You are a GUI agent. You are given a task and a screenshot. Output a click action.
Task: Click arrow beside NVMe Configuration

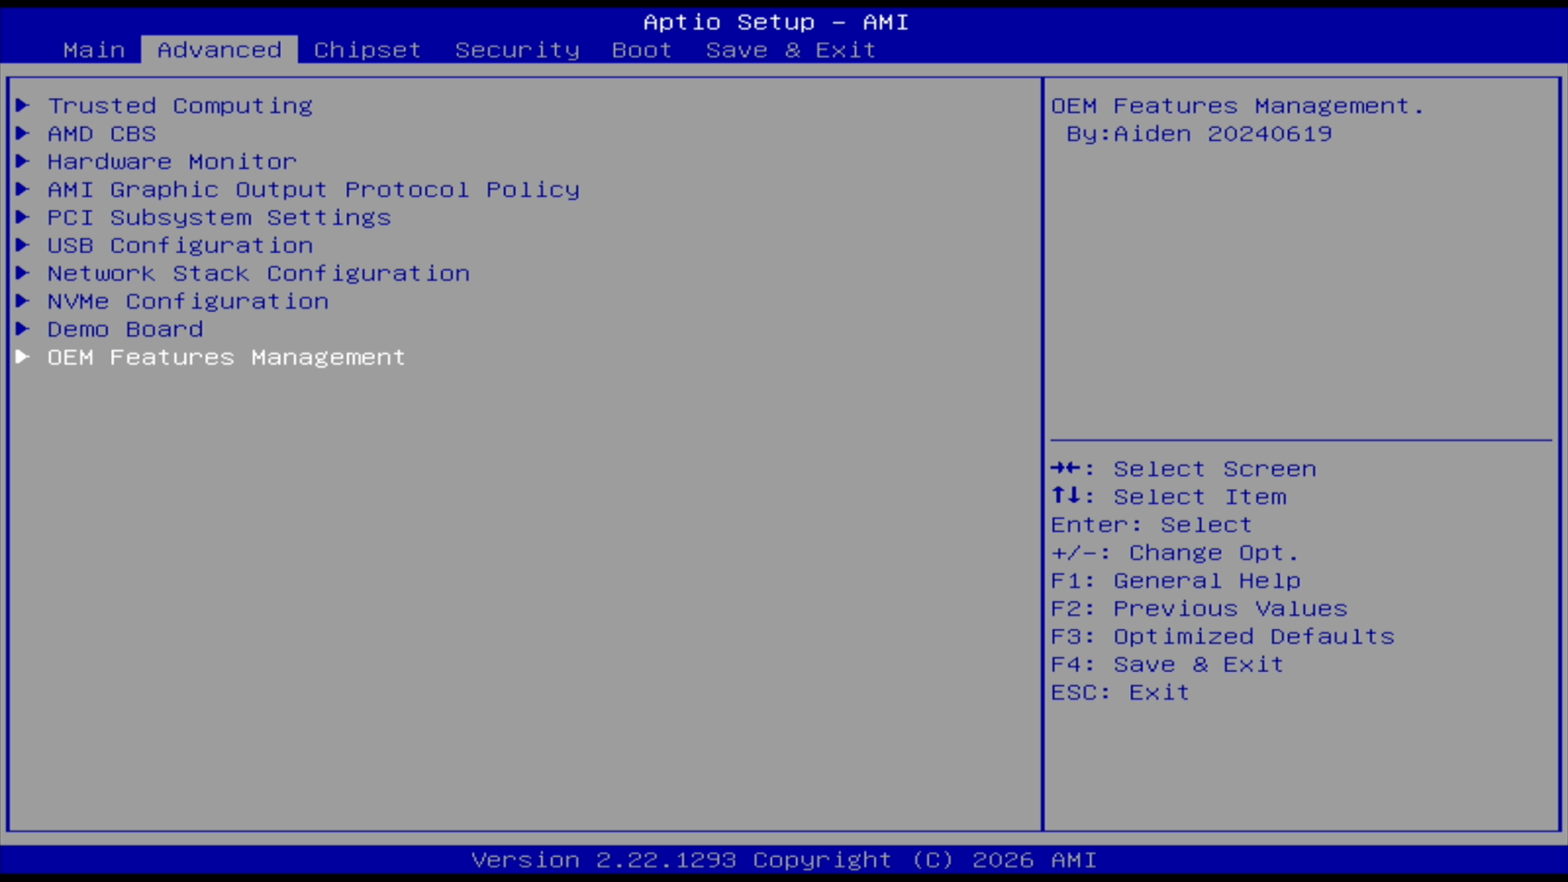click(22, 301)
